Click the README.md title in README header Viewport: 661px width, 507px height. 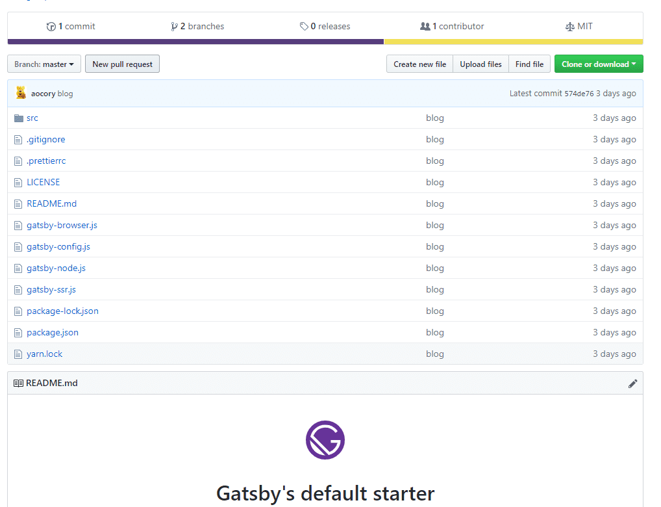[x=52, y=383]
